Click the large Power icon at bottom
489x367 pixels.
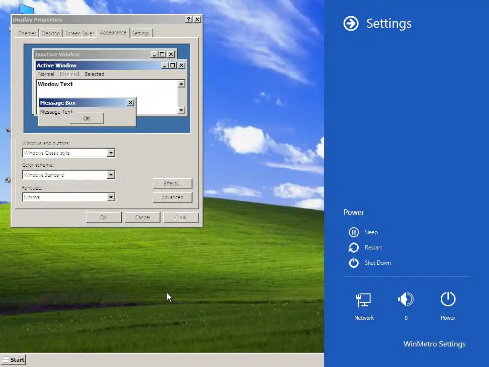click(x=448, y=299)
